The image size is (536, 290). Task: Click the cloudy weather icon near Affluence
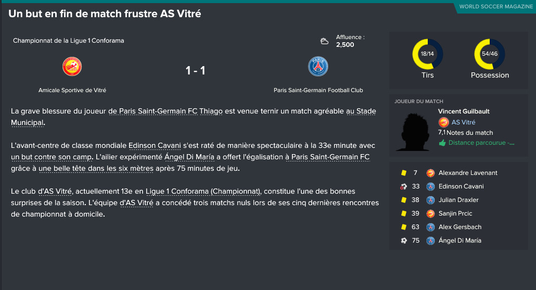click(324, 41)
